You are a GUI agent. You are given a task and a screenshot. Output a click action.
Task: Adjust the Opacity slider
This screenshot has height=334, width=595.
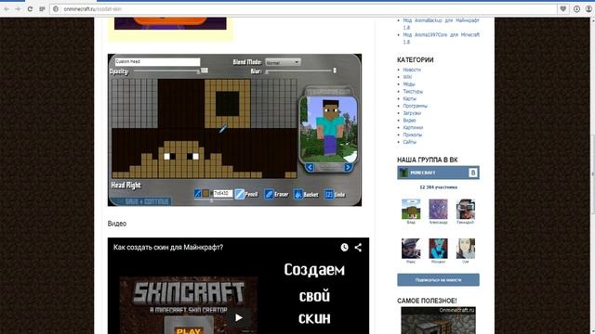pos(166,71)
